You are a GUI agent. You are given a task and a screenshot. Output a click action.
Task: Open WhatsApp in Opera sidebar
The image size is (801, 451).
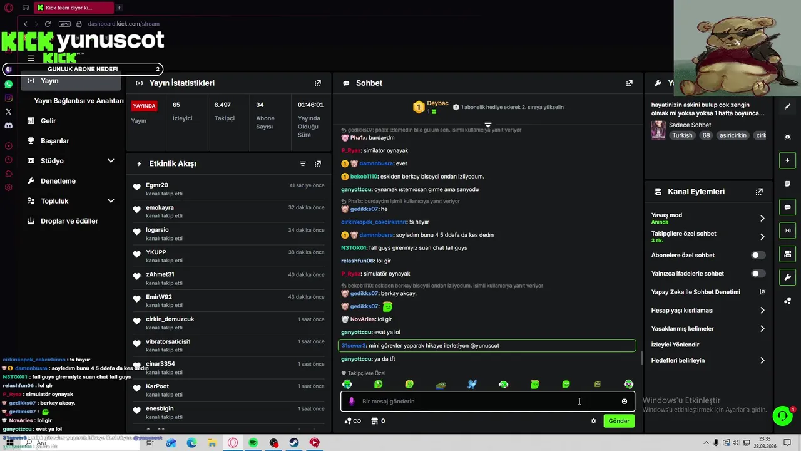tap(8, 84)
